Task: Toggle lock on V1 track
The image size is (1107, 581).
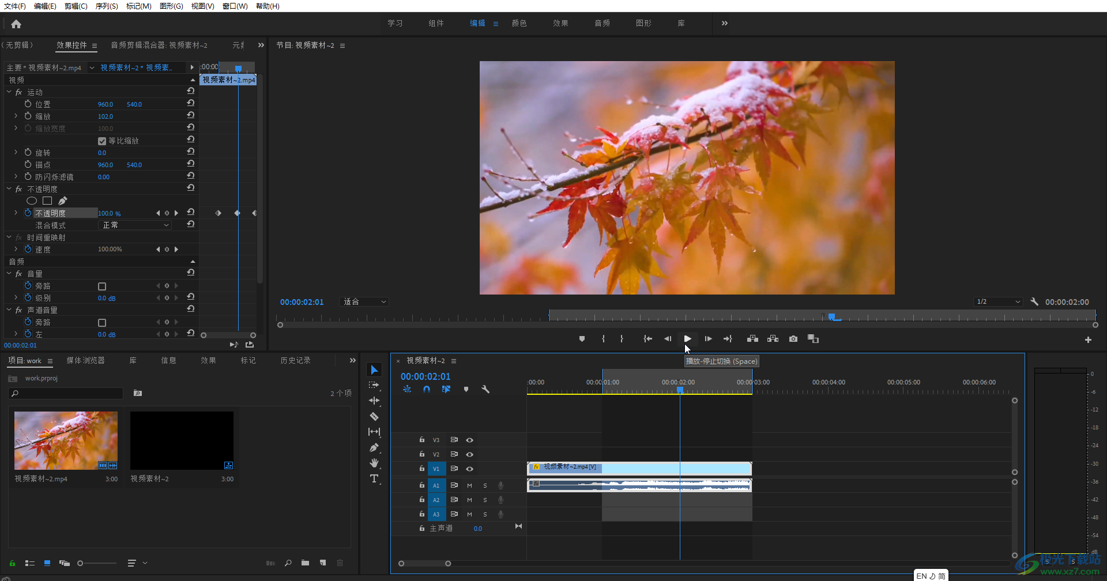Action: click(422, 469)
